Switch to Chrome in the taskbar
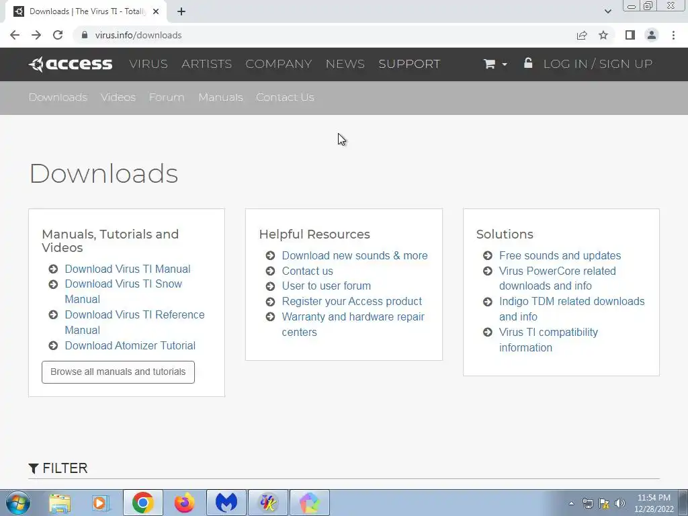Image resolution: width=688 pixels, height=516 pixels. point(143,503)
